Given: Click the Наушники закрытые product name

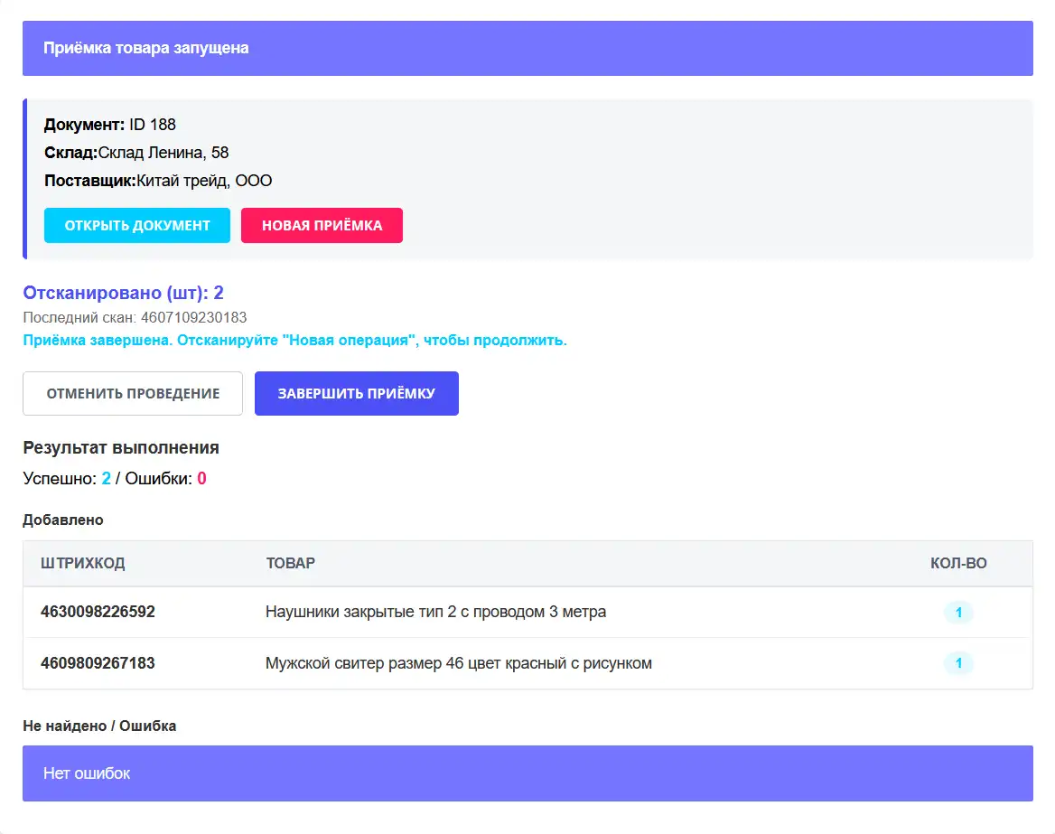Looking at the screenshot, I should 435,612.
